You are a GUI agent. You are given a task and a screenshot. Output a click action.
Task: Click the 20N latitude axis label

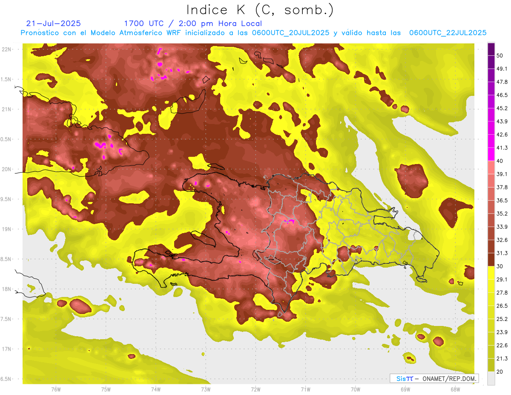(7, 169)
